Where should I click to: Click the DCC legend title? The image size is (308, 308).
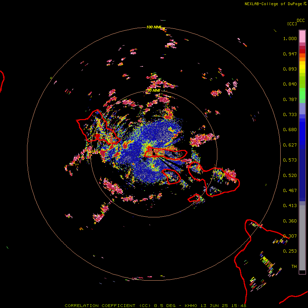tap(301, 21)
